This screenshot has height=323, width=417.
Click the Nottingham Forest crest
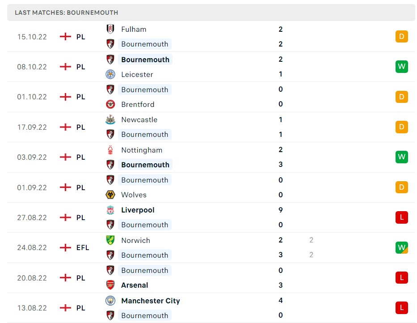pos(110,150)
